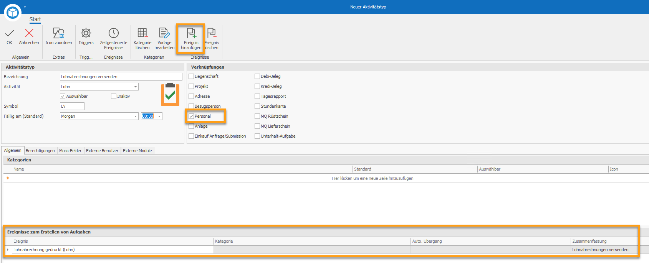Image resolution: width=649 pixels, height=263 pixels.
Task: Click 'Hier klicken um eine neue Zeile hinzuzufügen'
Action: tap(372, 178)
